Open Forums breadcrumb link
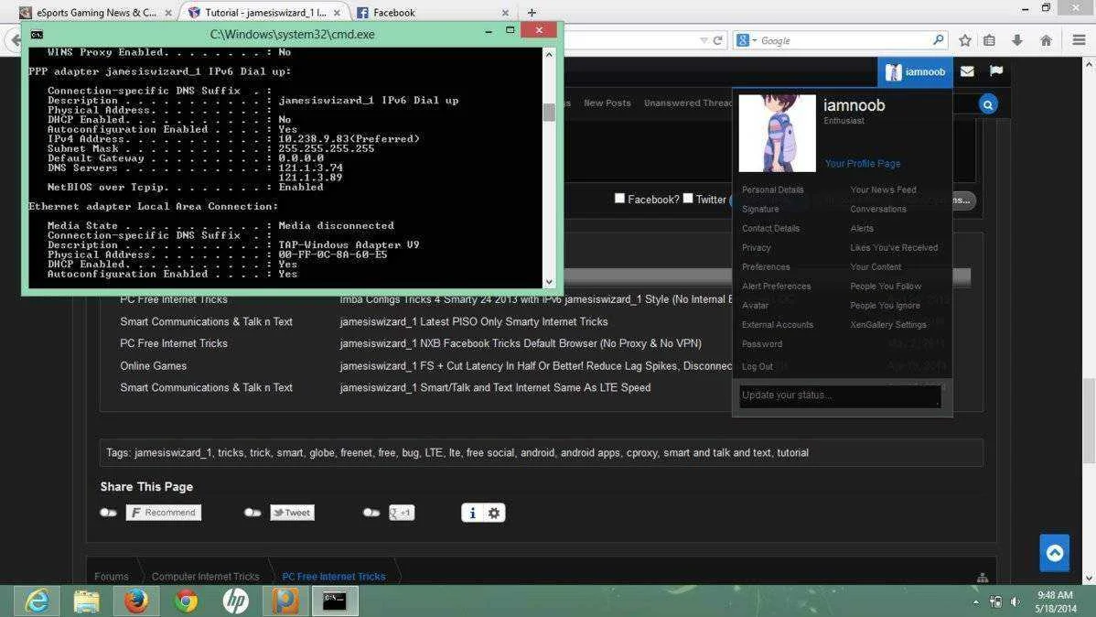The height and width of the screenshot is (617, 1096). (111, 577)
